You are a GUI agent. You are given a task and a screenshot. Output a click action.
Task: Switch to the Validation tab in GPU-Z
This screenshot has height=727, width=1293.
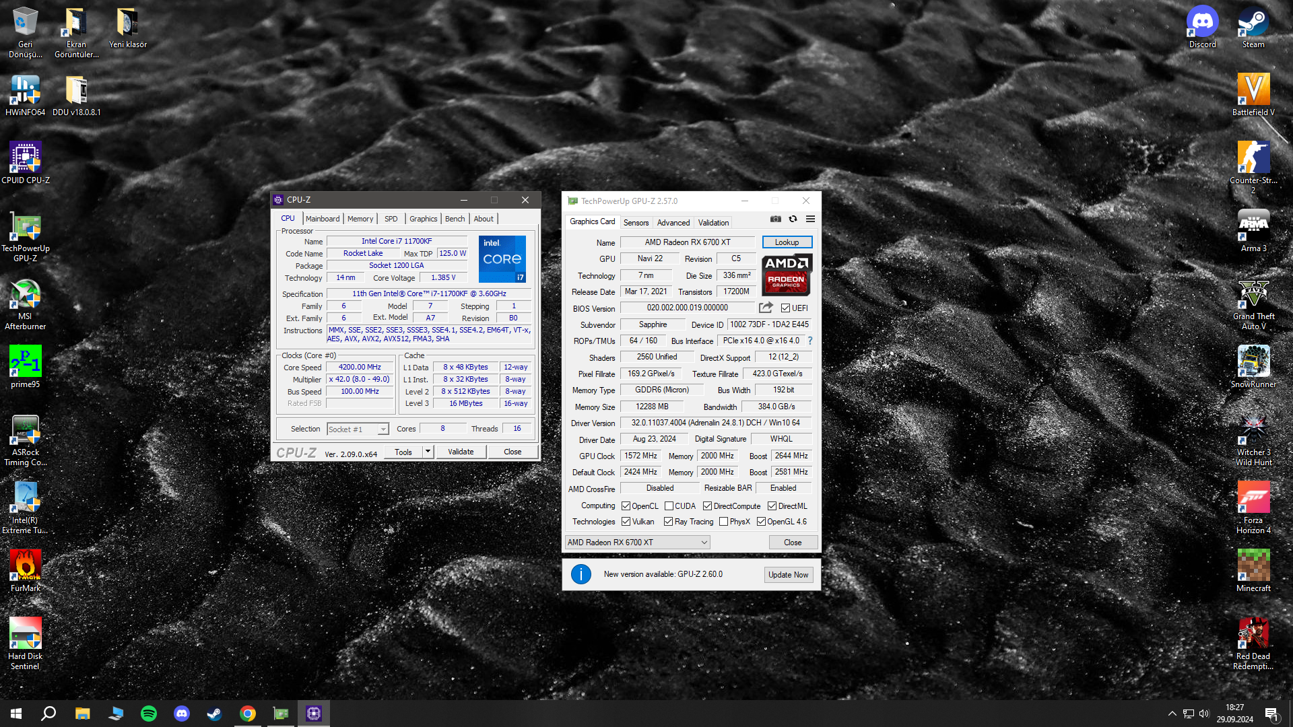click(713, 223)
